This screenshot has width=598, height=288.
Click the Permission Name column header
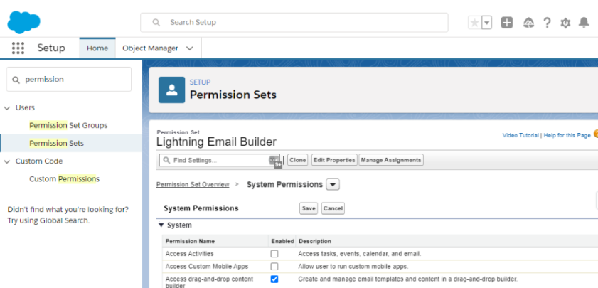pyautogui.click(x=190, y=241)
